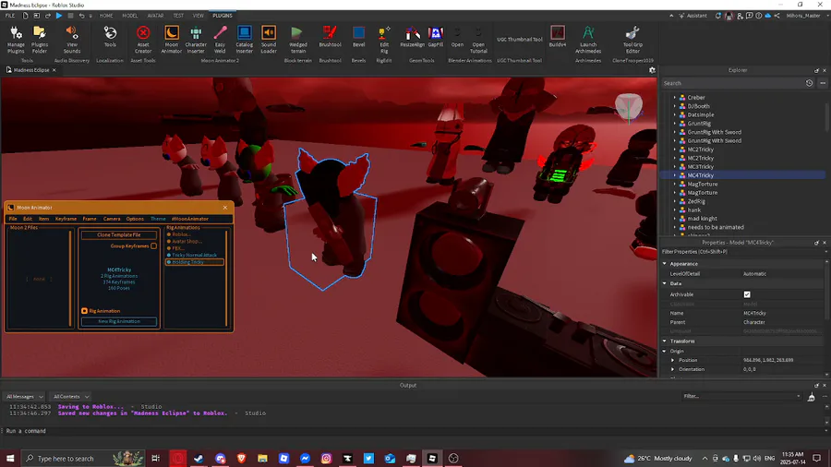Open the Moon Animator plugin

(171, 40)
